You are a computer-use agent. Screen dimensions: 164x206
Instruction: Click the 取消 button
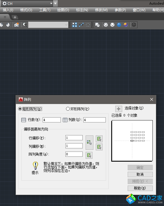coord(140,175)
